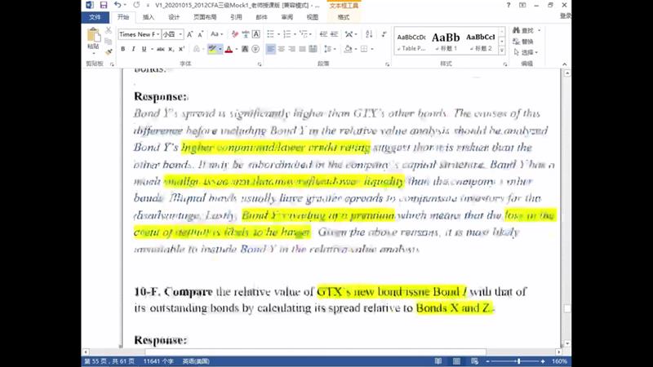Viewport: 653px width, 367px height.
Task: Open the 文件 (File) tab
Action: pyautogui.click(x=95, y=16)
